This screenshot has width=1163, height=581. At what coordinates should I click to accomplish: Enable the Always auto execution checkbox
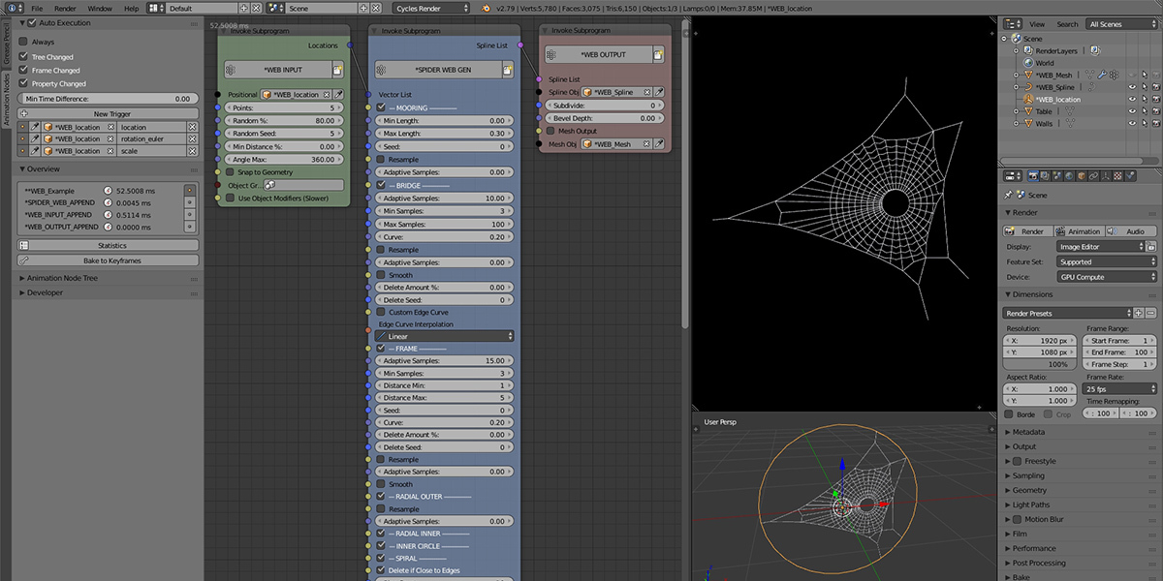point(23,42)
